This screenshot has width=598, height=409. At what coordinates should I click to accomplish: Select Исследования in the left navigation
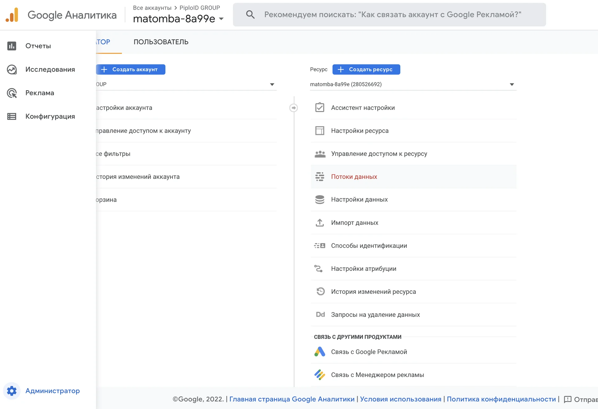click(50, 69)
